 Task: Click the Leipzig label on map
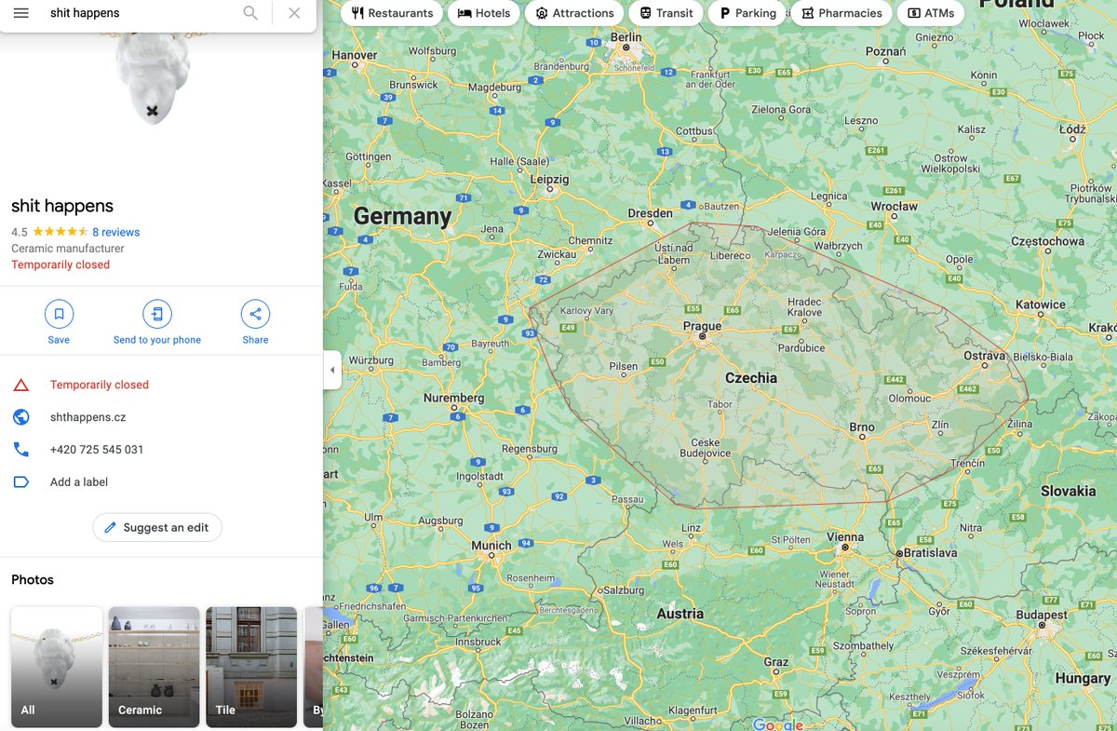click(549, 179)
